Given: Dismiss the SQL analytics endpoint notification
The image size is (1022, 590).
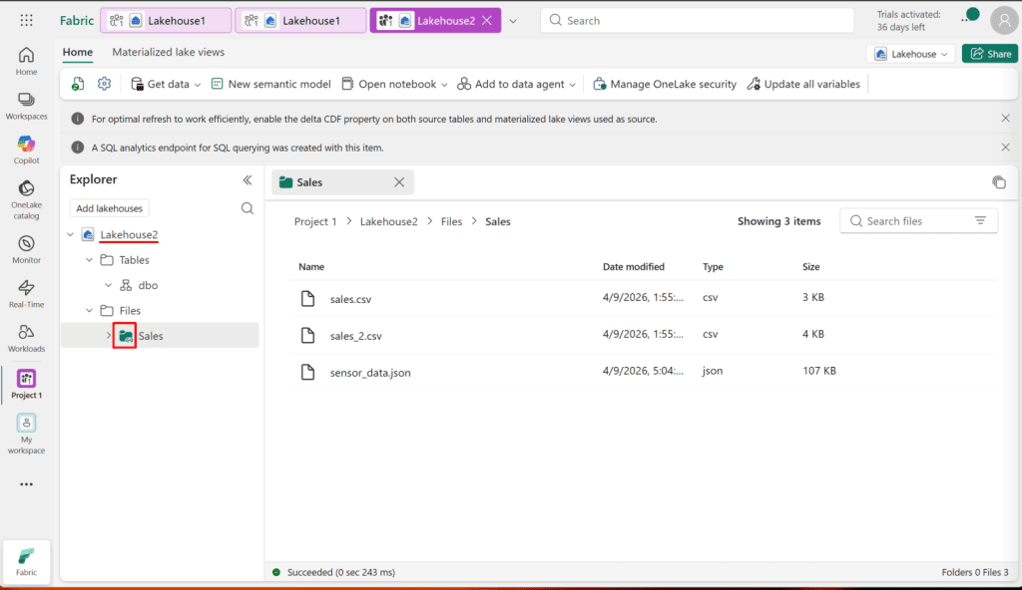Looking at the screenshot, I should tap(1005, 147).
